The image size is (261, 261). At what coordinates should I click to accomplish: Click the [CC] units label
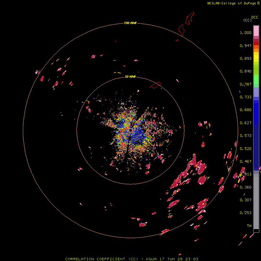pos(248,20)
